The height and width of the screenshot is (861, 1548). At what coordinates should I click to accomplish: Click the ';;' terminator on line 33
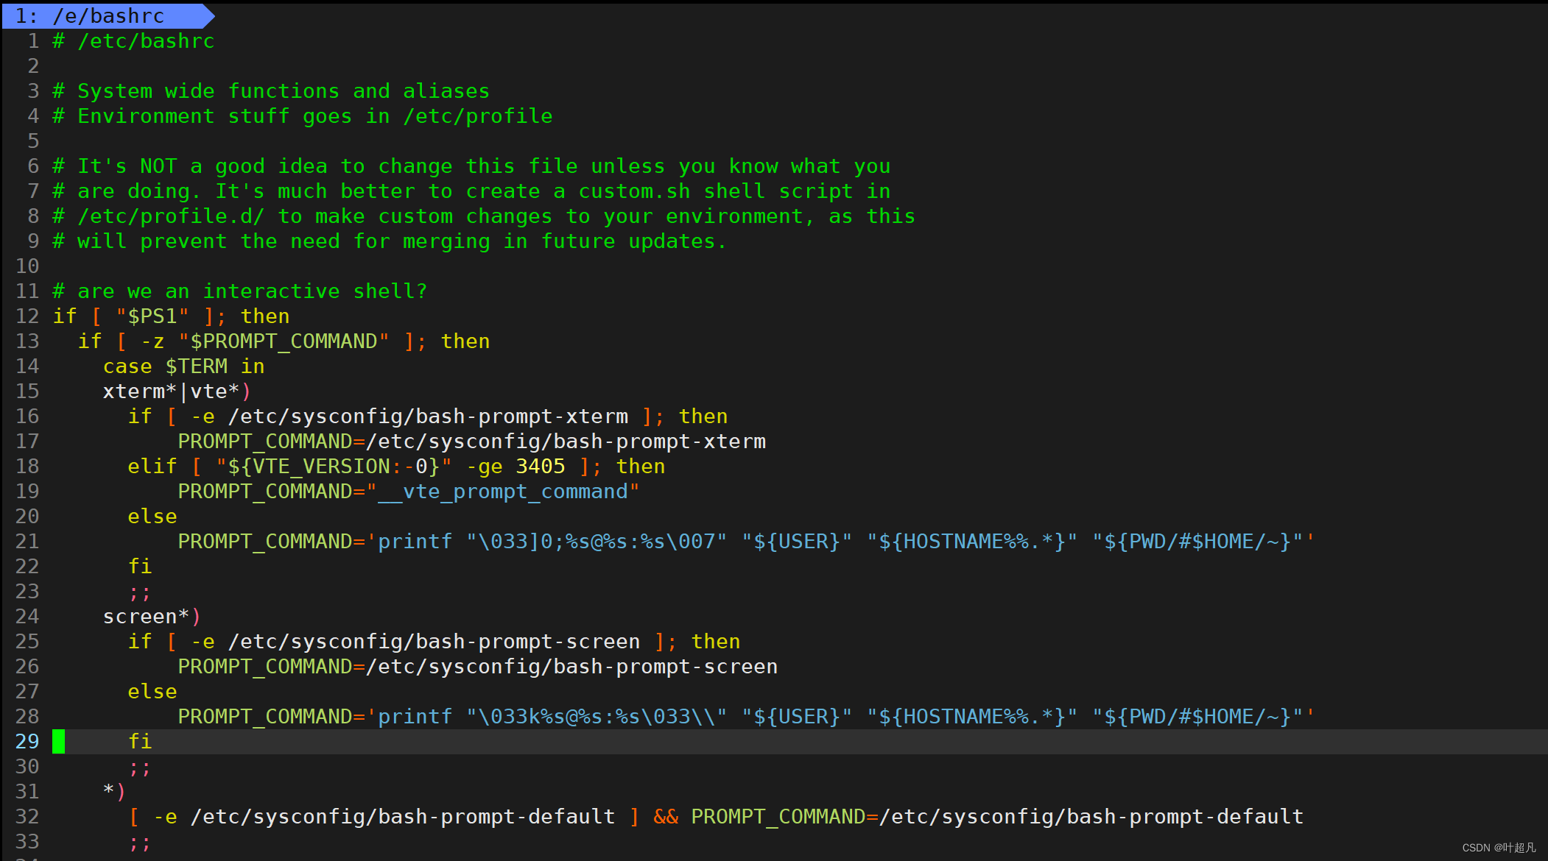[x=140, y=842]
